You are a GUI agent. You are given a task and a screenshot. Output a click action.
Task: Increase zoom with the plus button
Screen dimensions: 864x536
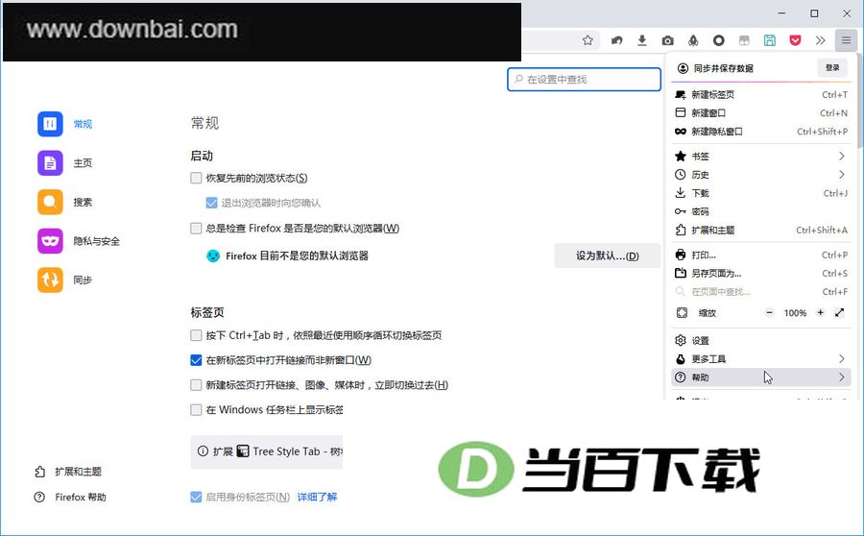(821, 313)
